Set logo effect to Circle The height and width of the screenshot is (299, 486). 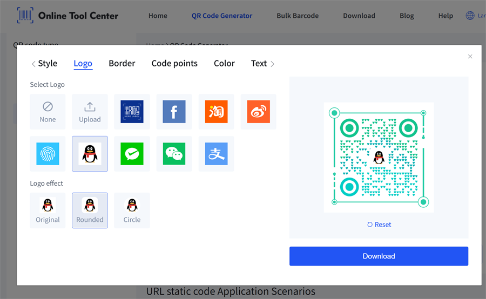tap(132, 210)
